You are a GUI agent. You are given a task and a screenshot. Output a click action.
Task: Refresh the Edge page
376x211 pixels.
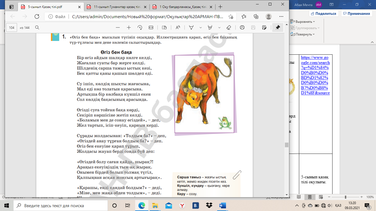click(x=37, y=16)
